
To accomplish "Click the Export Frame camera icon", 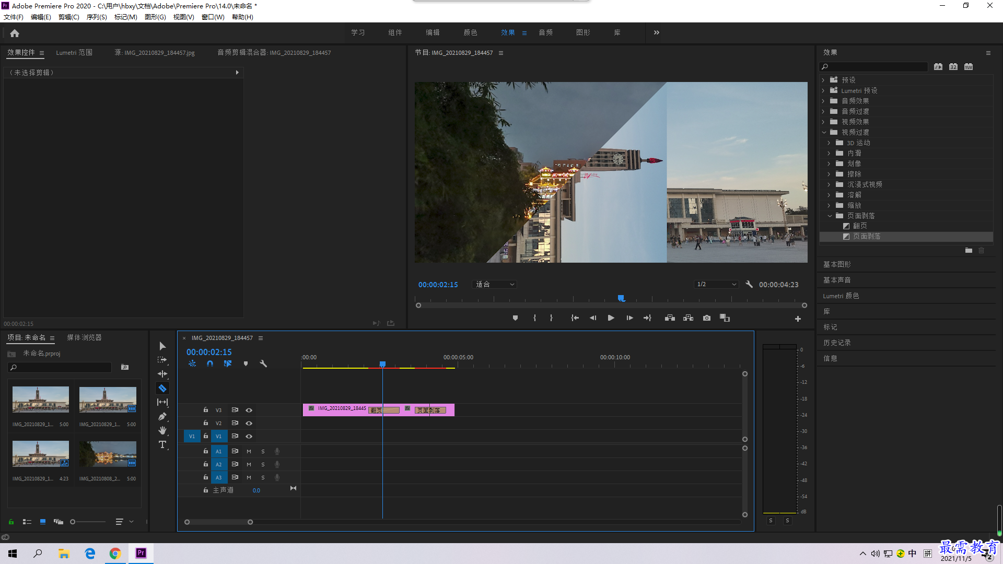I will click(x=707, y=318).
